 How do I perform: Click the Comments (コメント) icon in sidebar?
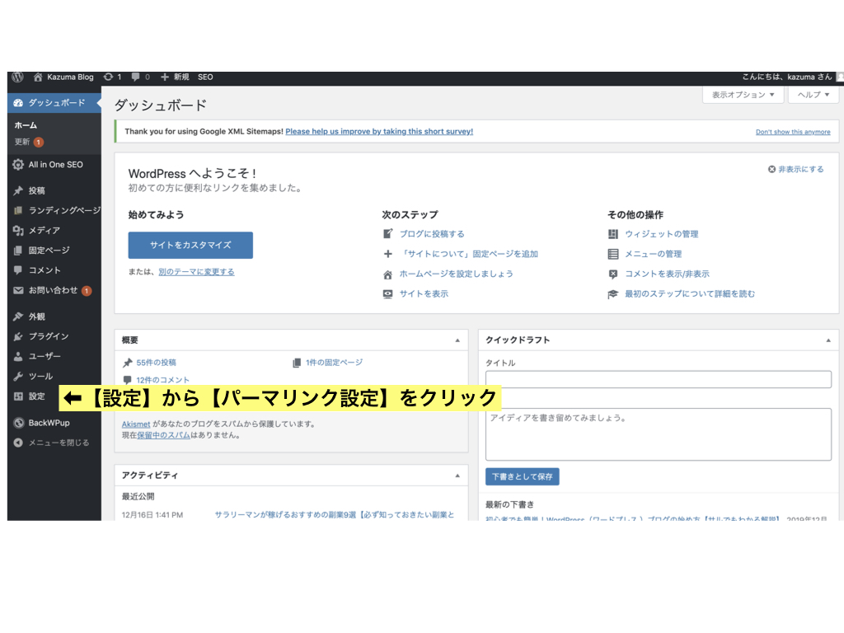18,270
